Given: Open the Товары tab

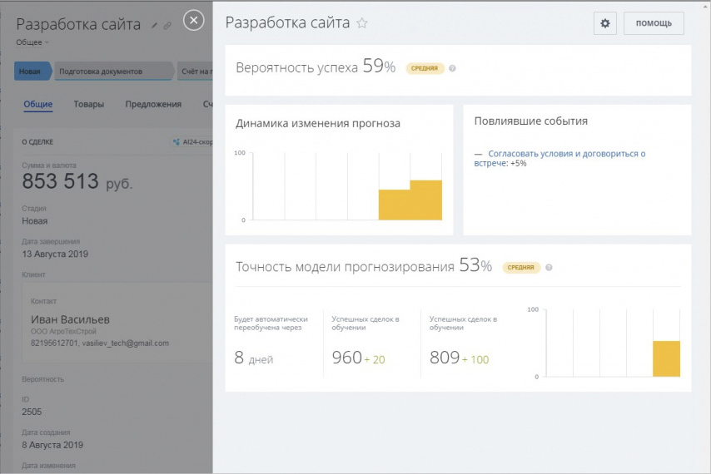Looking at the screenshot, I should point(89,105).
